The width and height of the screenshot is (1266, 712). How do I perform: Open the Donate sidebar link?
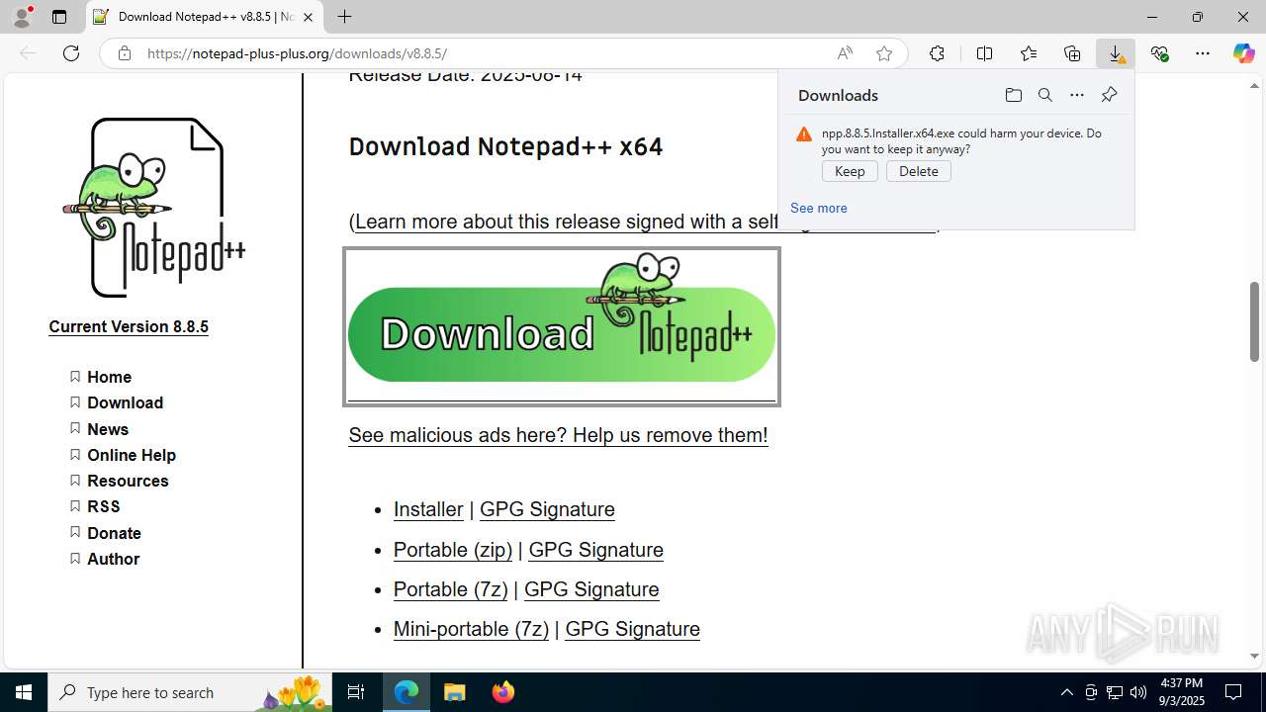(114, 533)
